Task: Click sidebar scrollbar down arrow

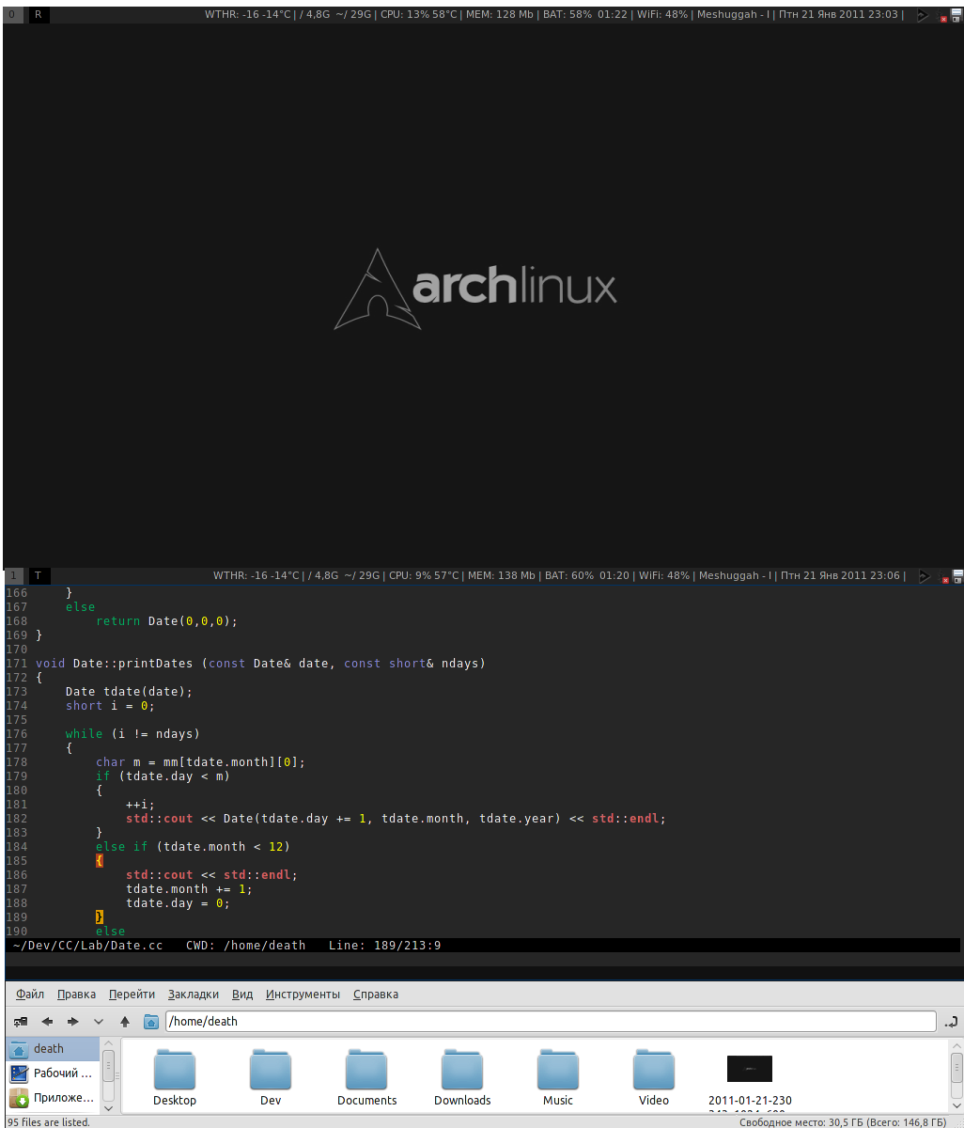Action: tap(109, 1107)
